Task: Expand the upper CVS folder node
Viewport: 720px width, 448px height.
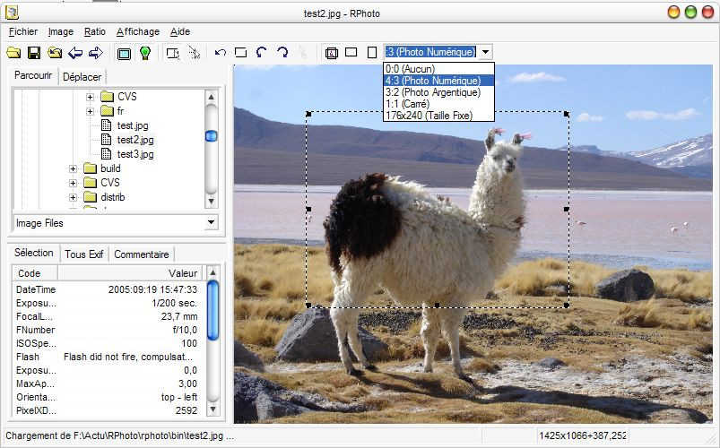Action: tap(91, 97)
